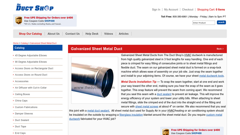
Task: Click the Galvanized Sheet Metal Duct heading
Action: tap(96, 49)
